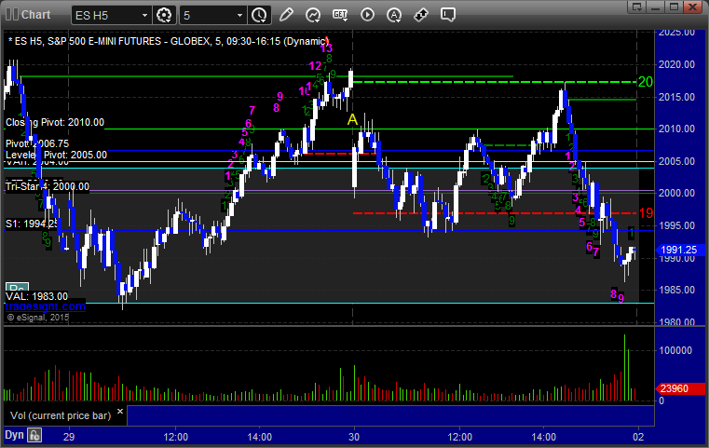Click the Rs button above VAL label
The width and height of the screenshot is (709, 448).
coord(17,288)
